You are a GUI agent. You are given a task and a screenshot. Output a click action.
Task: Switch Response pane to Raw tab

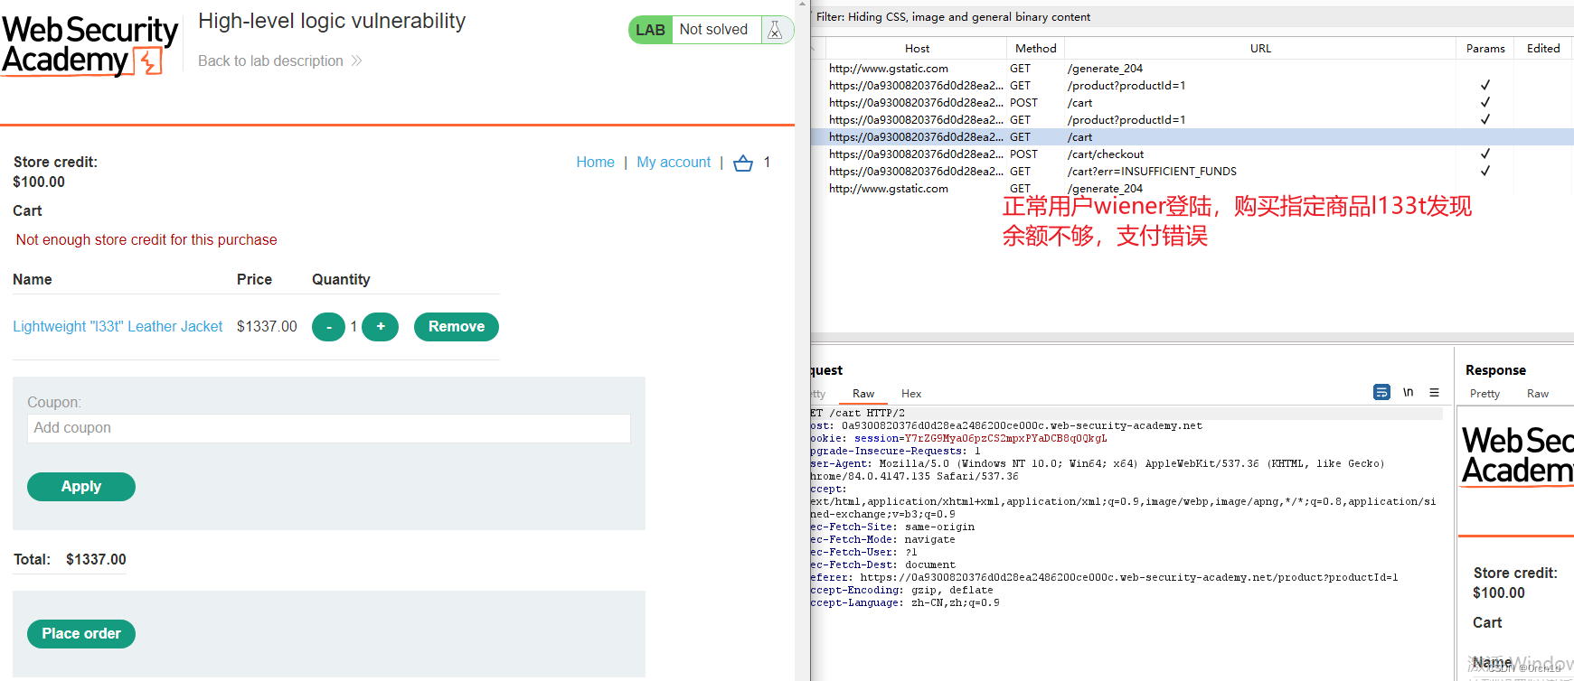[x=1538, y=394]
